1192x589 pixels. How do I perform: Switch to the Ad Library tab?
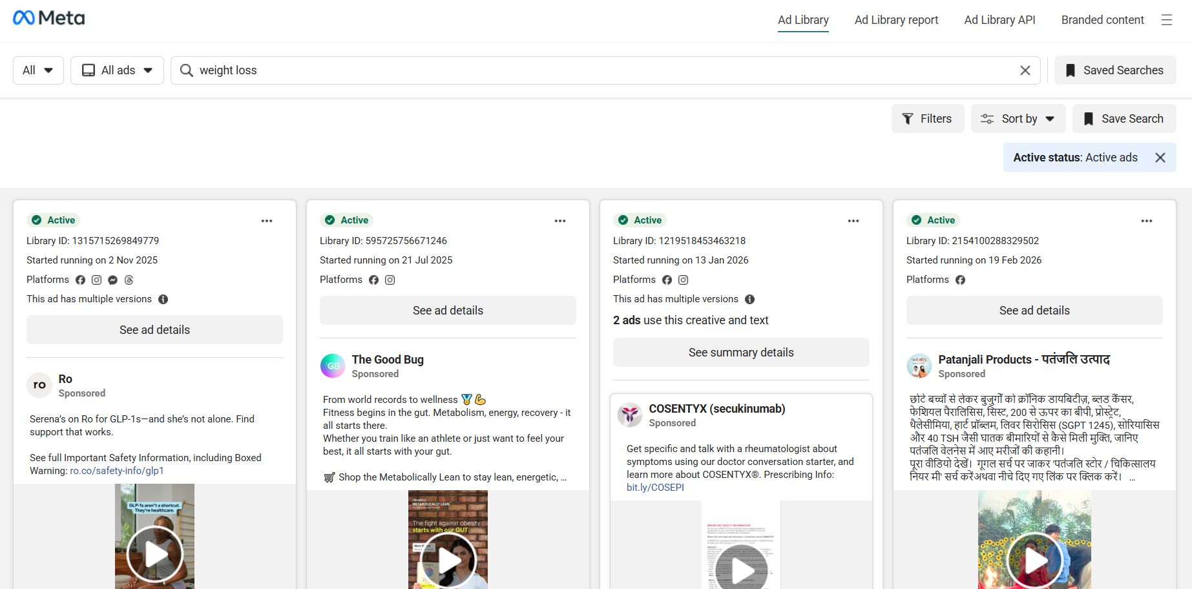click(x=803, y=20)
